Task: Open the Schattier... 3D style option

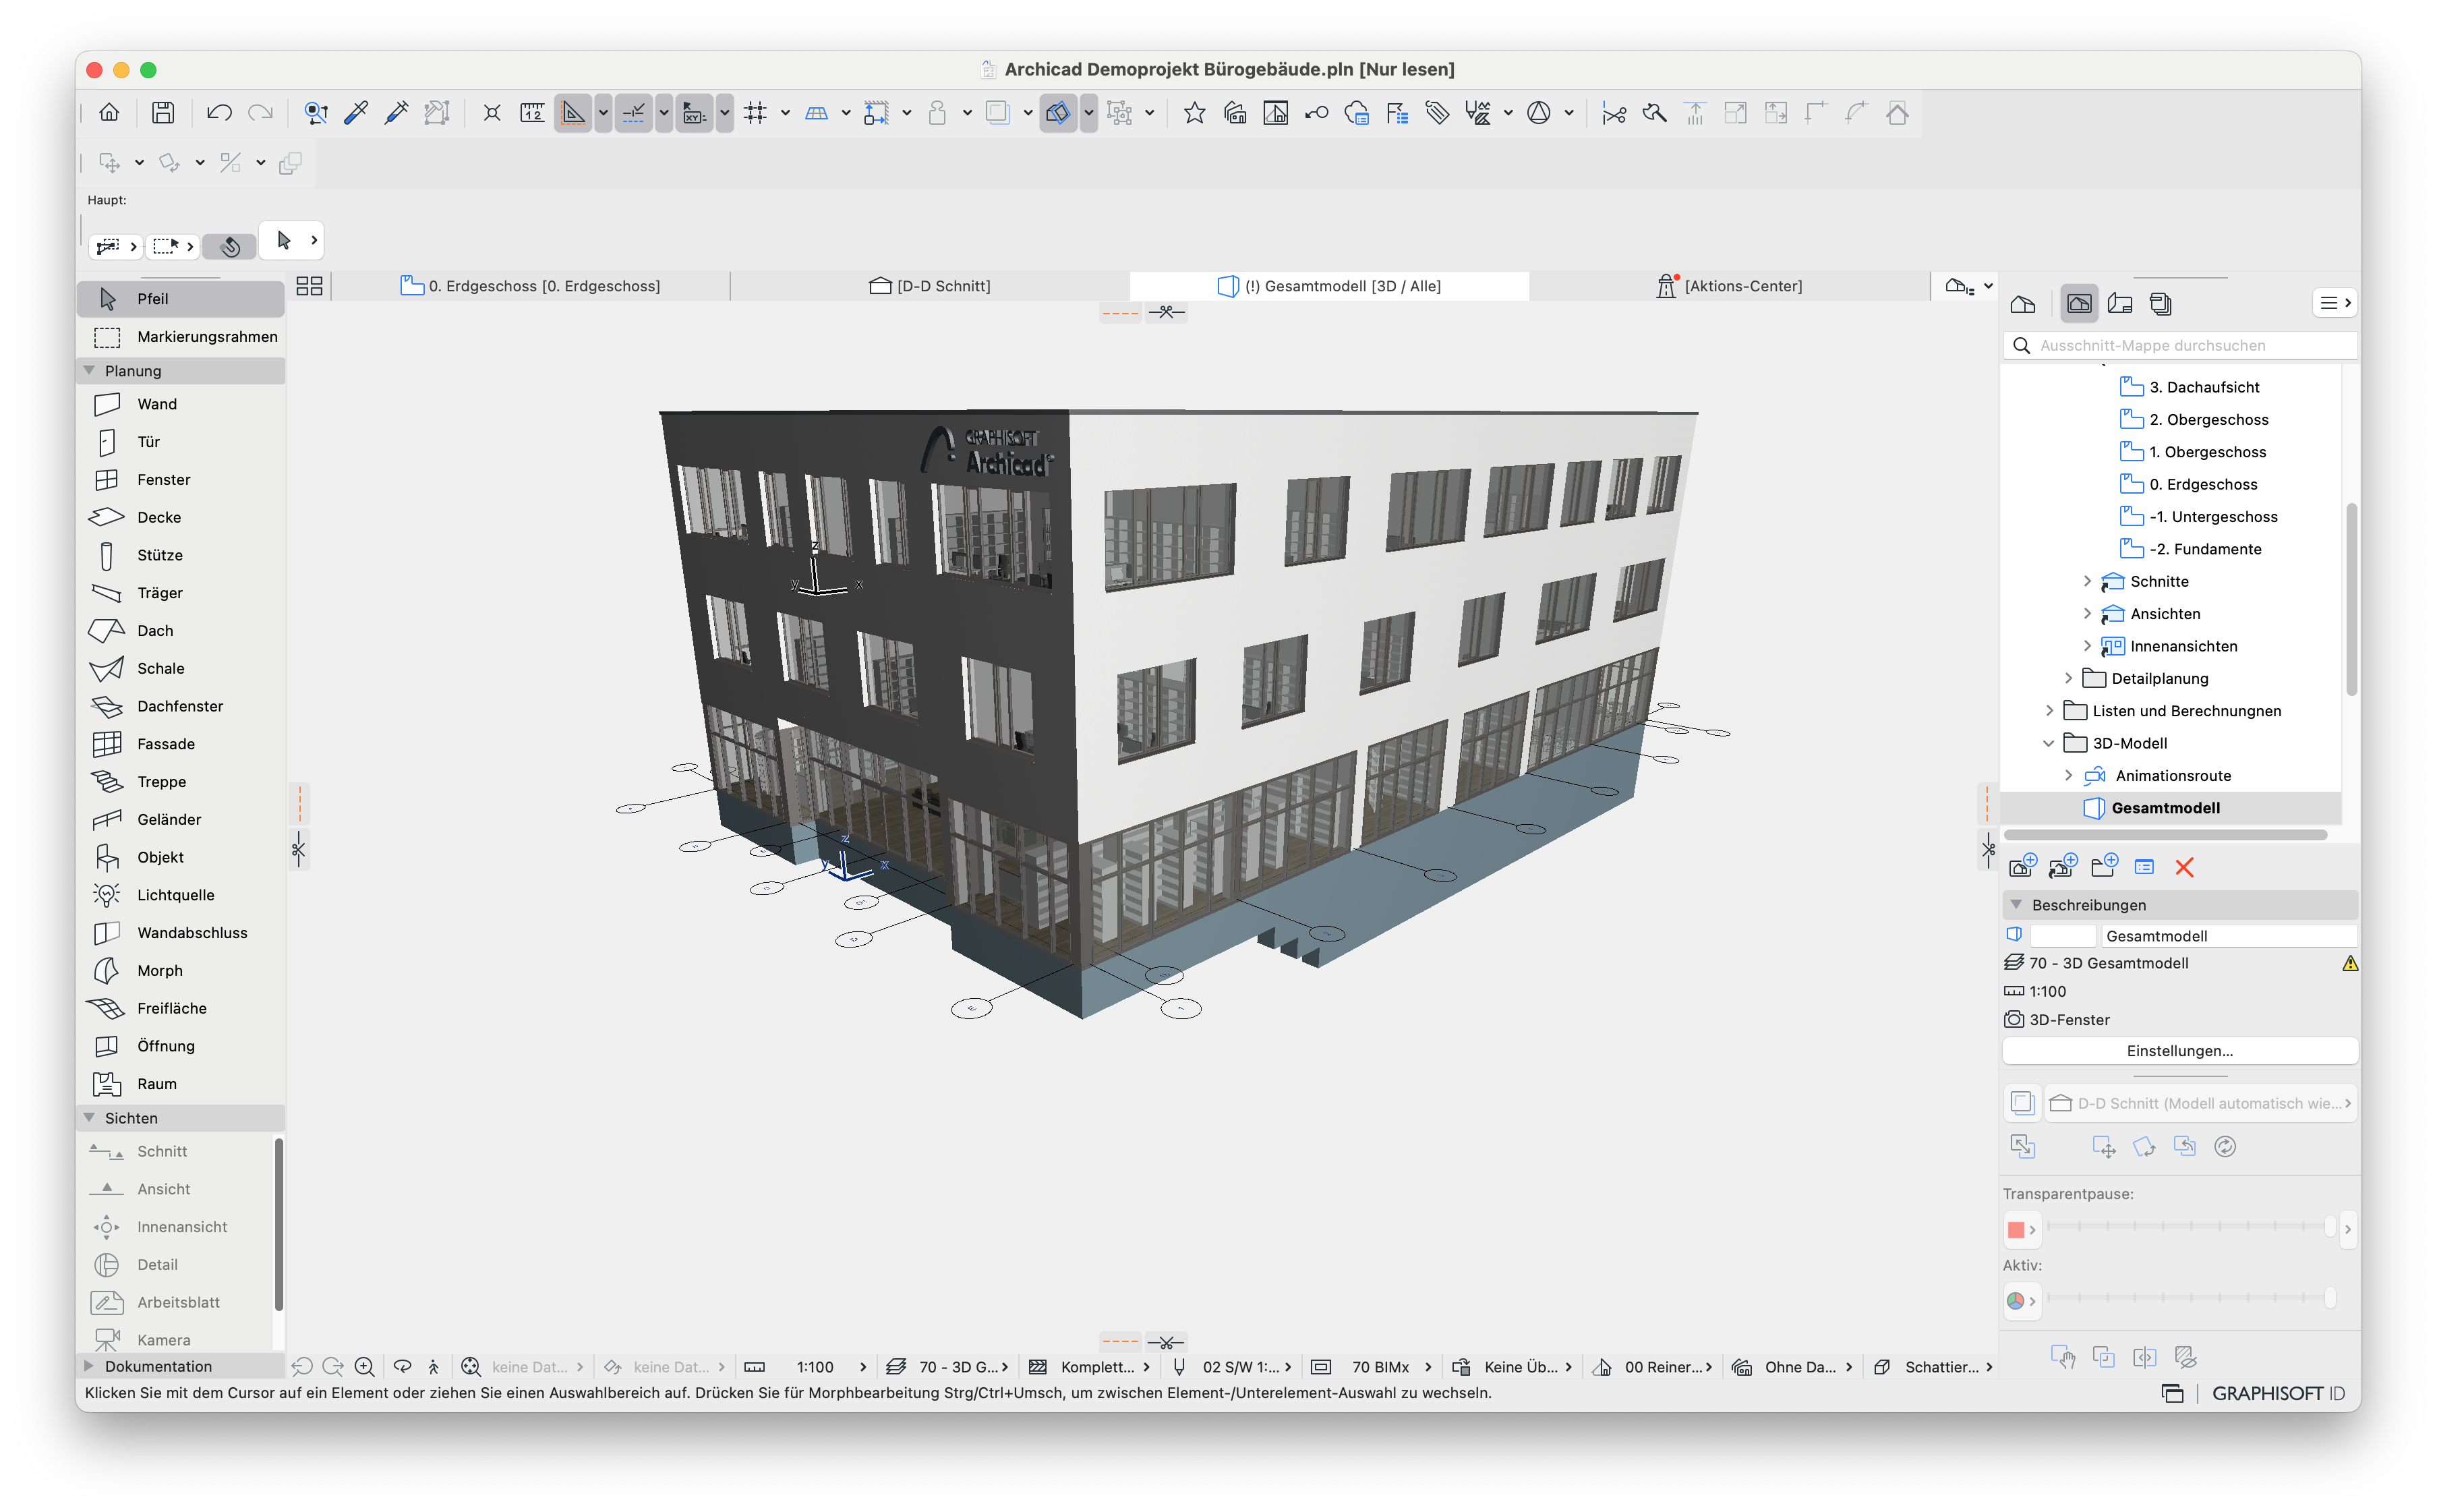Action: click(x=1934, y=1367)
